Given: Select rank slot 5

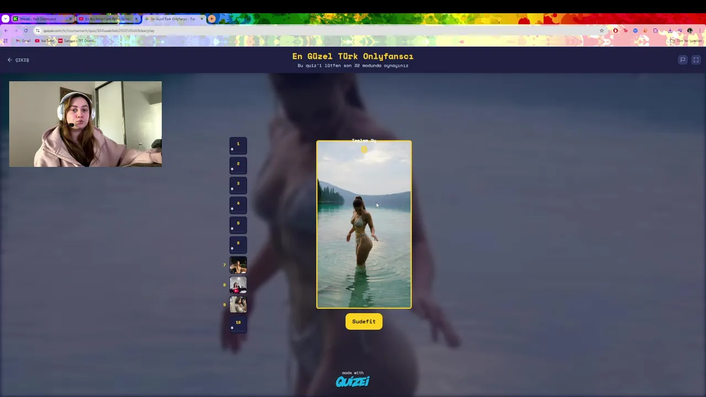Looking at the screenshot, I should [238, 225].
